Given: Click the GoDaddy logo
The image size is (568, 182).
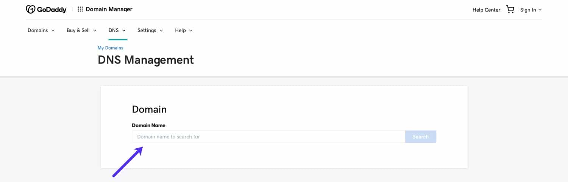Looking at the screenshot, I should (x=46, y=9).
